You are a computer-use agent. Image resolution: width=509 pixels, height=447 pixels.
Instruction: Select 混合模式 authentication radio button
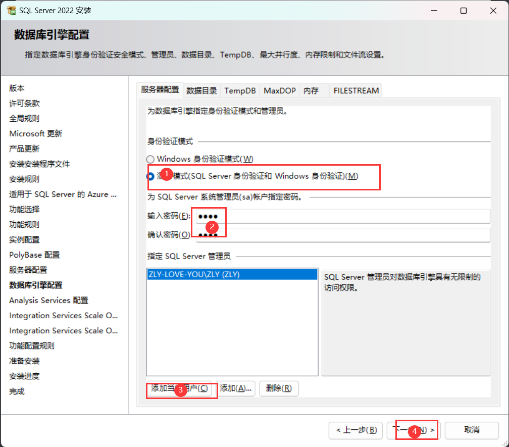(150, 176)
